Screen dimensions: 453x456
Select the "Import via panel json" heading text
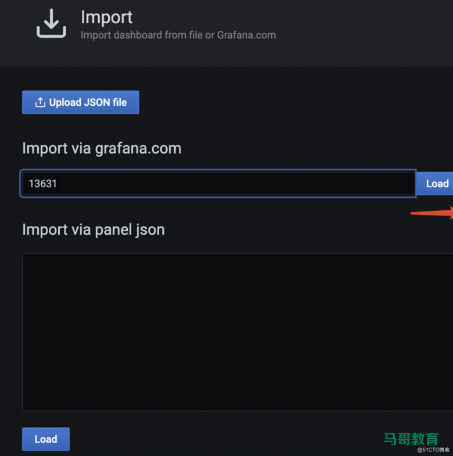tap(94, 230)
